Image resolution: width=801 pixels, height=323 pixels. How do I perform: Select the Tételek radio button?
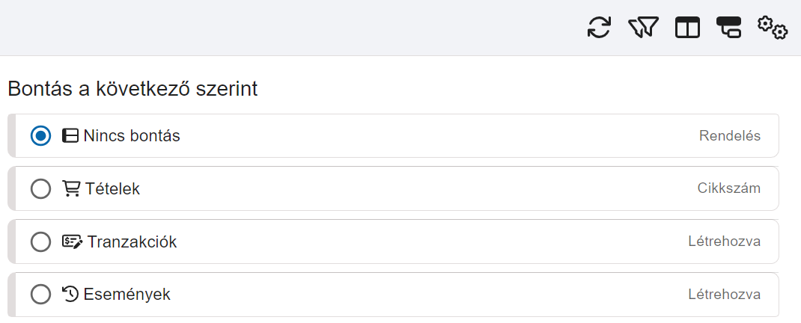pos(41,189)
